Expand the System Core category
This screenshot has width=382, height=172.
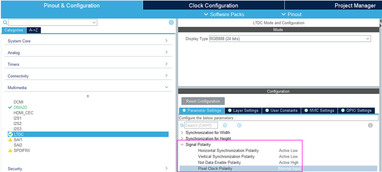(x=88, y=41)
